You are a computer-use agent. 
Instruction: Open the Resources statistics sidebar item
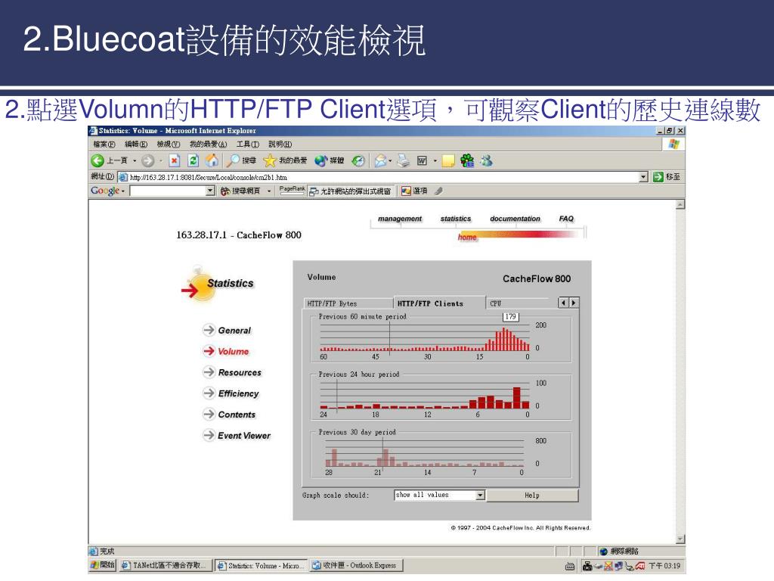(x=233, y=372)
